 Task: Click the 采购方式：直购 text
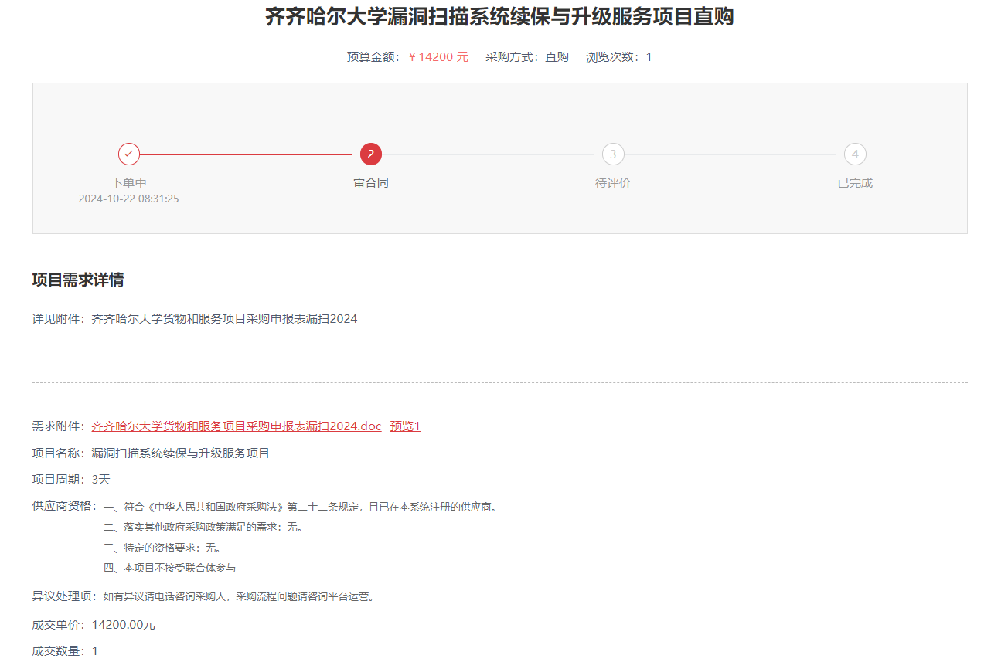click(526, 57)
